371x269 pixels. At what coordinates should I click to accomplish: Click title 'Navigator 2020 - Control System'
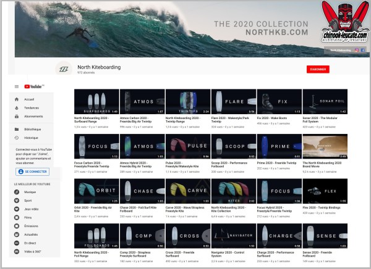(228, 254)
